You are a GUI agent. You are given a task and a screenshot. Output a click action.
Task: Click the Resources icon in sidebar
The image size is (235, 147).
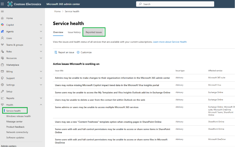(x=3, y=58)
